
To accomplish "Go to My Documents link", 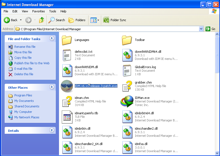I will (x=24, y=101).
